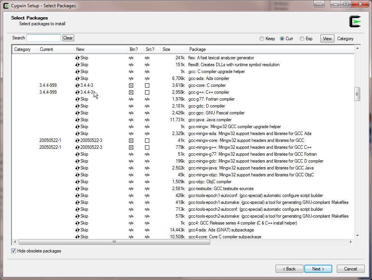Click the cycle icon for gcc-tools-epoch1-autoconf
Viewport: 372px width, 280px height.
point(77,195)
